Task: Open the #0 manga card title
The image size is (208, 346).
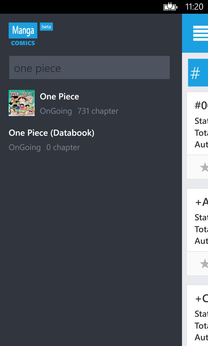Action: tap(201, 106)
